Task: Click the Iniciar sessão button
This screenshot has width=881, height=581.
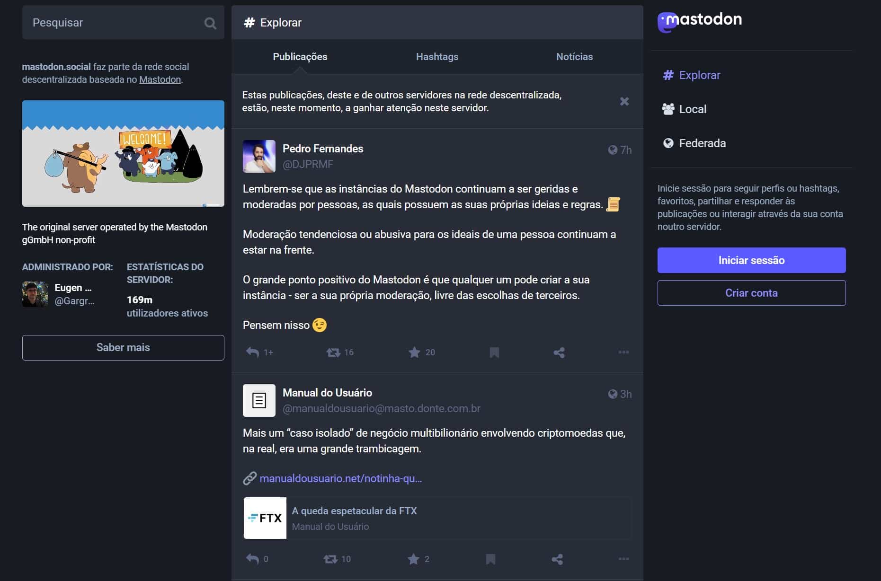Action: pyautogui.click(x=751, y=260)
